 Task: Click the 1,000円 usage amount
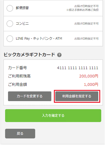click(91, 85)
